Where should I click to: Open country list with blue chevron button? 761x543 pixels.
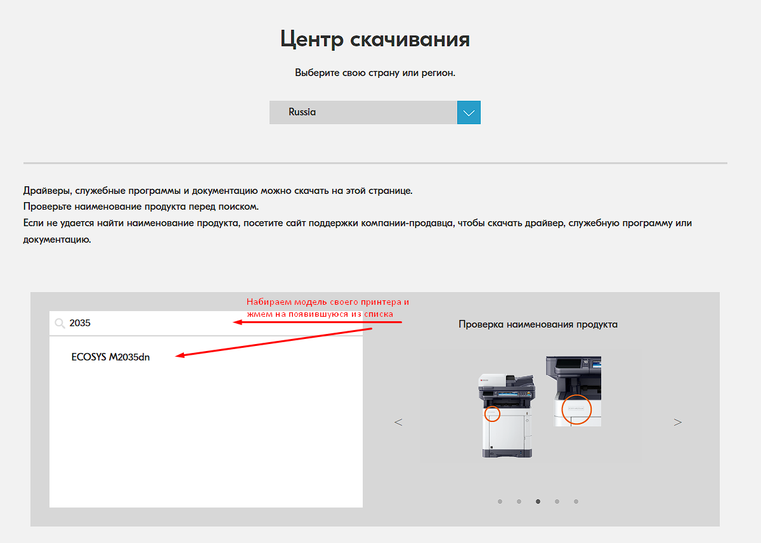[469, 112]
